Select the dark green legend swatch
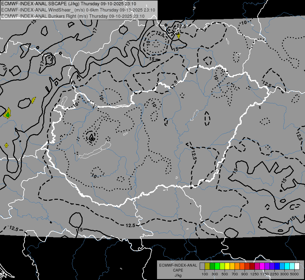Viewport: 305px width, 280px height. point(212,266)
